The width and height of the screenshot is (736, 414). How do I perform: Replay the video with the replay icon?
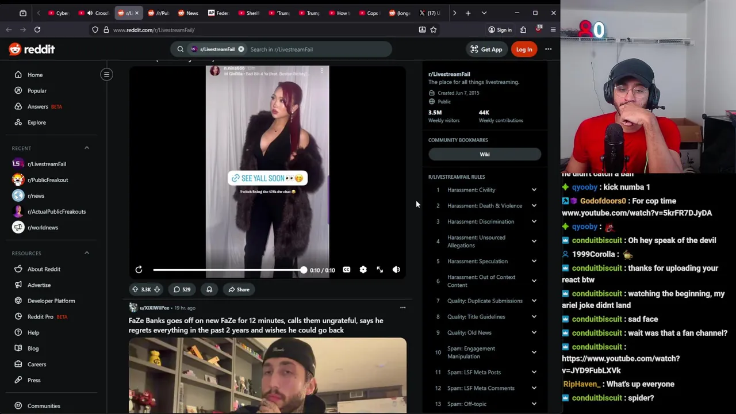pyautogui.click(x=139, y=270)
